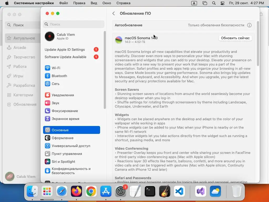Open Оформление appearance settings
The height and width of the screenshot is (202, 269).
click(71, 138)
